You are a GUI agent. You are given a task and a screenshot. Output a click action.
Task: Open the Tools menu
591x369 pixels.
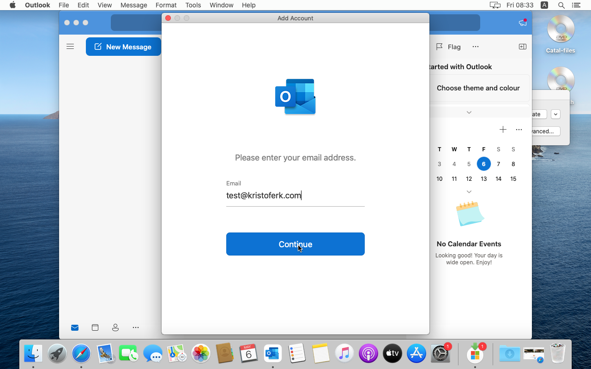tap(193, 5)
